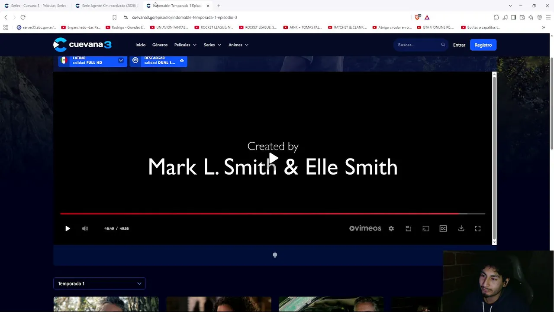The width and height of the screenshot is (554, 312).
Task: Click the Descargar Dual download button
Action: pos(158,61)
